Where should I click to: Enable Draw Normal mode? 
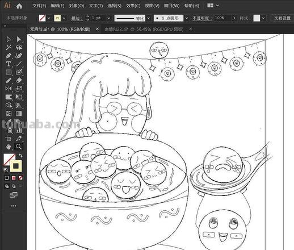pos(7,186)
